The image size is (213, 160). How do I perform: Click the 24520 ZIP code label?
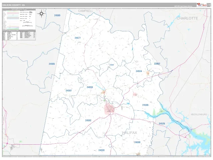[102, 150]
